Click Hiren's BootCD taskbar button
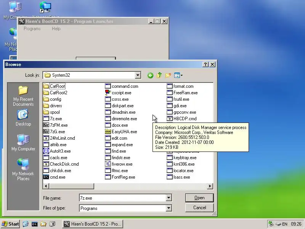This screenshot has width=305, height=229. 93,224
